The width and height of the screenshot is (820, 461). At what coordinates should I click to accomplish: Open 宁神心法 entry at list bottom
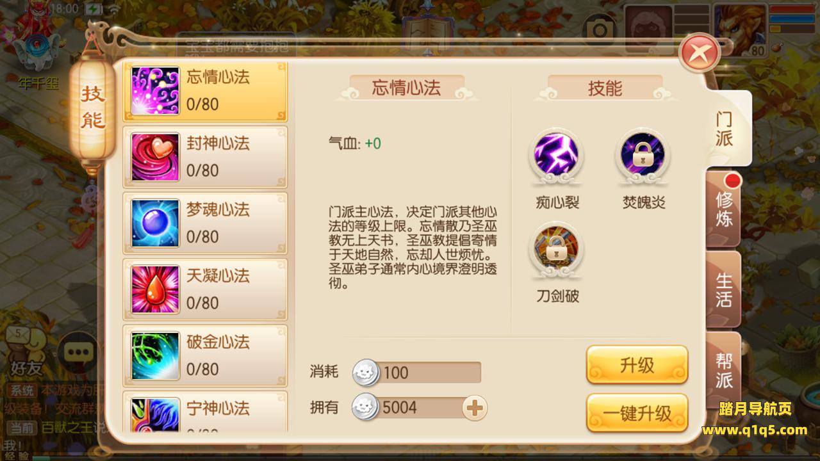pos(205,412)
